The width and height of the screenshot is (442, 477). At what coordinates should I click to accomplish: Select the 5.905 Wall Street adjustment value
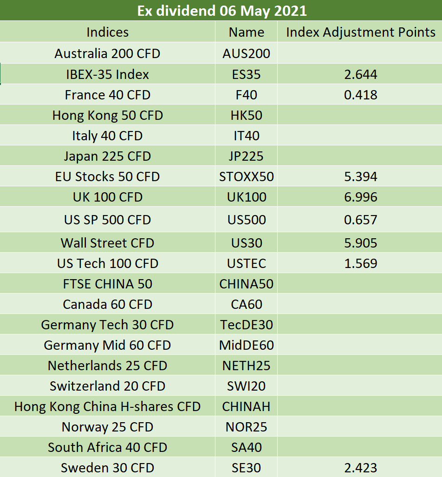click(x=360, y=242)
